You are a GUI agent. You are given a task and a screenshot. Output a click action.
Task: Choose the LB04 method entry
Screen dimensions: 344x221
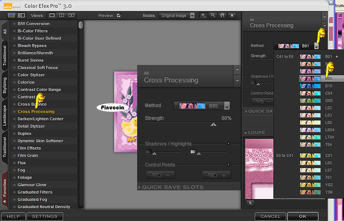pos(329,130)
